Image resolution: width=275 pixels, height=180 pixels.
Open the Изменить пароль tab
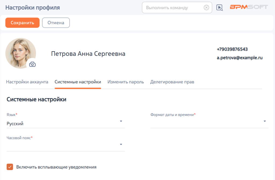(126, 82)
